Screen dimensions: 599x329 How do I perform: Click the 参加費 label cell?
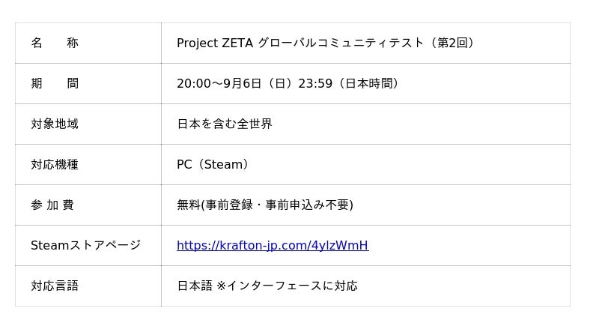tap(88, 205)
